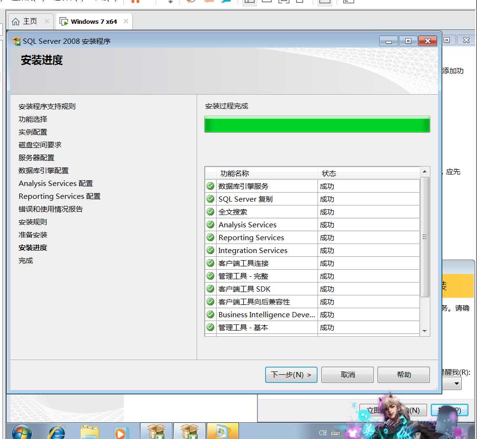
Task: Click 功能选择 step in sidebar
Action: pyautogui.click(x=33, y=119)
